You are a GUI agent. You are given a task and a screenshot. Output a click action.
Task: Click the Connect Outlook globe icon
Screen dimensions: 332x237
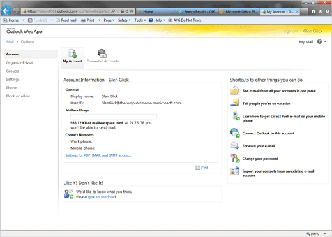pos(235,133)
